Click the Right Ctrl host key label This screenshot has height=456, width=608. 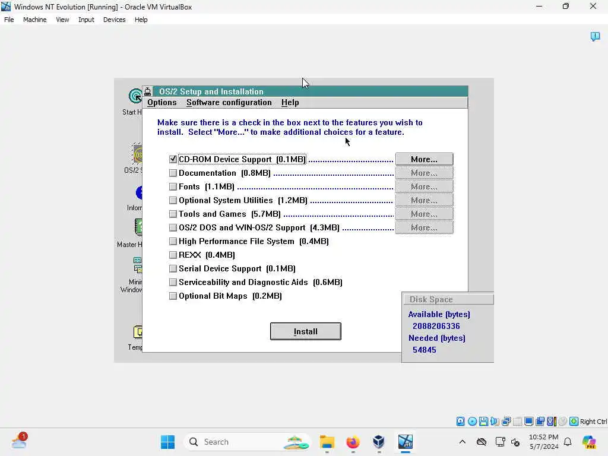tap(593, 422)
